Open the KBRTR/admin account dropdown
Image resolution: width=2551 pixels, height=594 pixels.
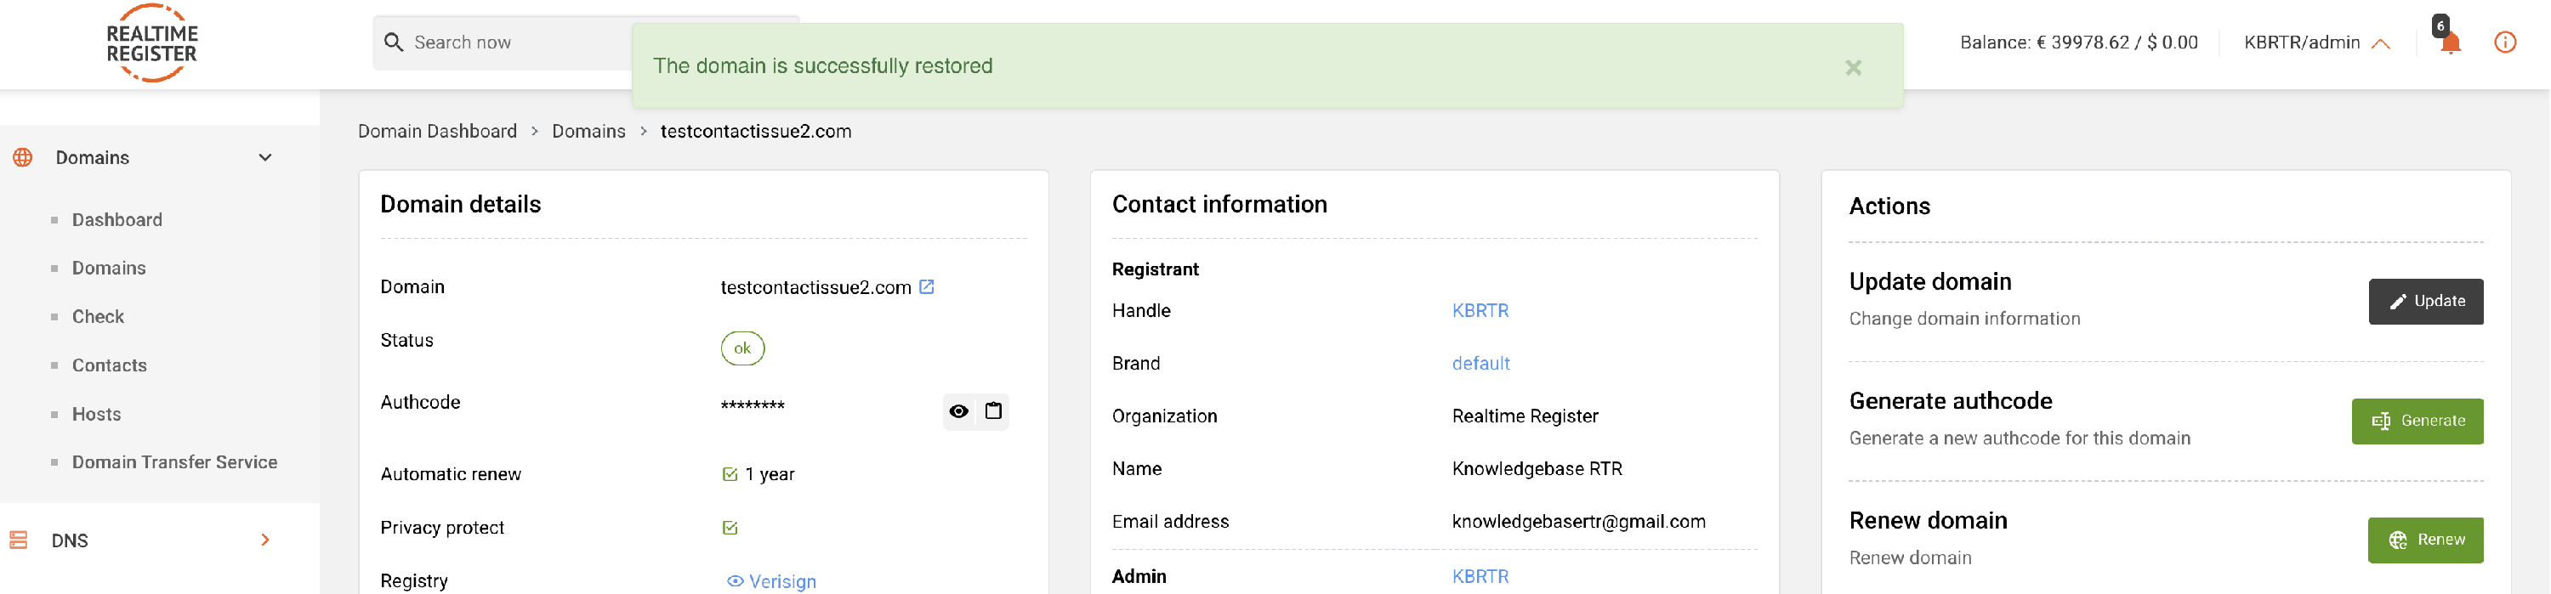click(x=2315, y=42)
